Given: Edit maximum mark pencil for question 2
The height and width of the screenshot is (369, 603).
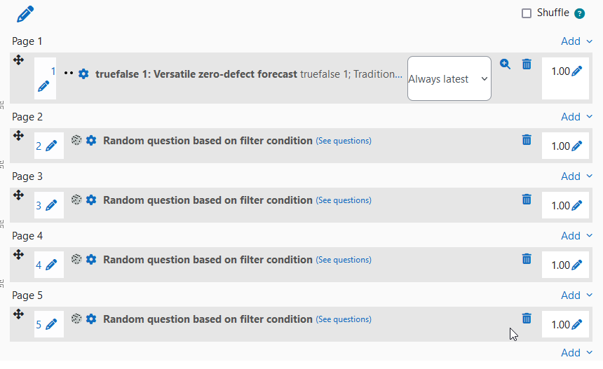Looking at the screenshot, I should (576, 146).
